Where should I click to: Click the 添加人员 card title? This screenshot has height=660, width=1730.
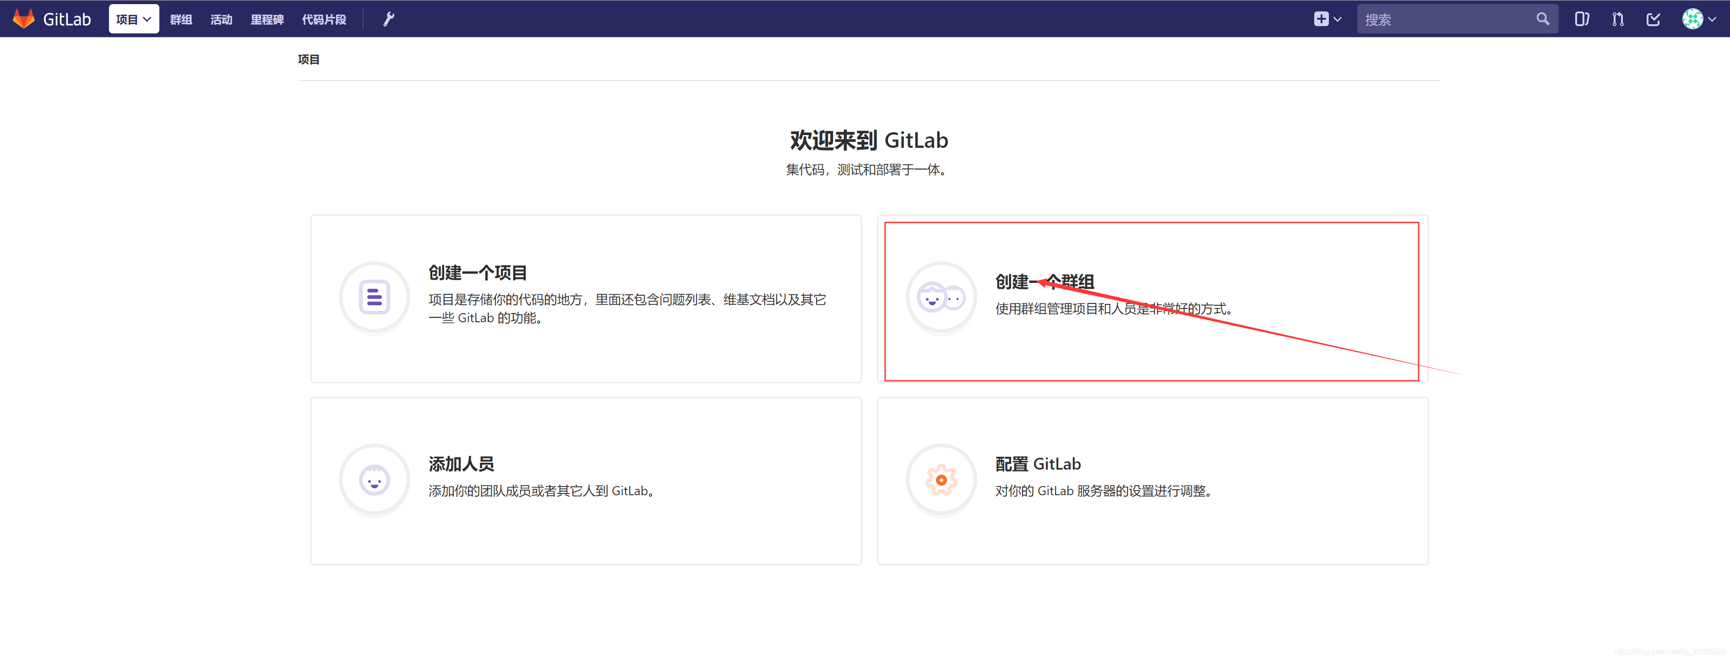(x=462, y=464)
